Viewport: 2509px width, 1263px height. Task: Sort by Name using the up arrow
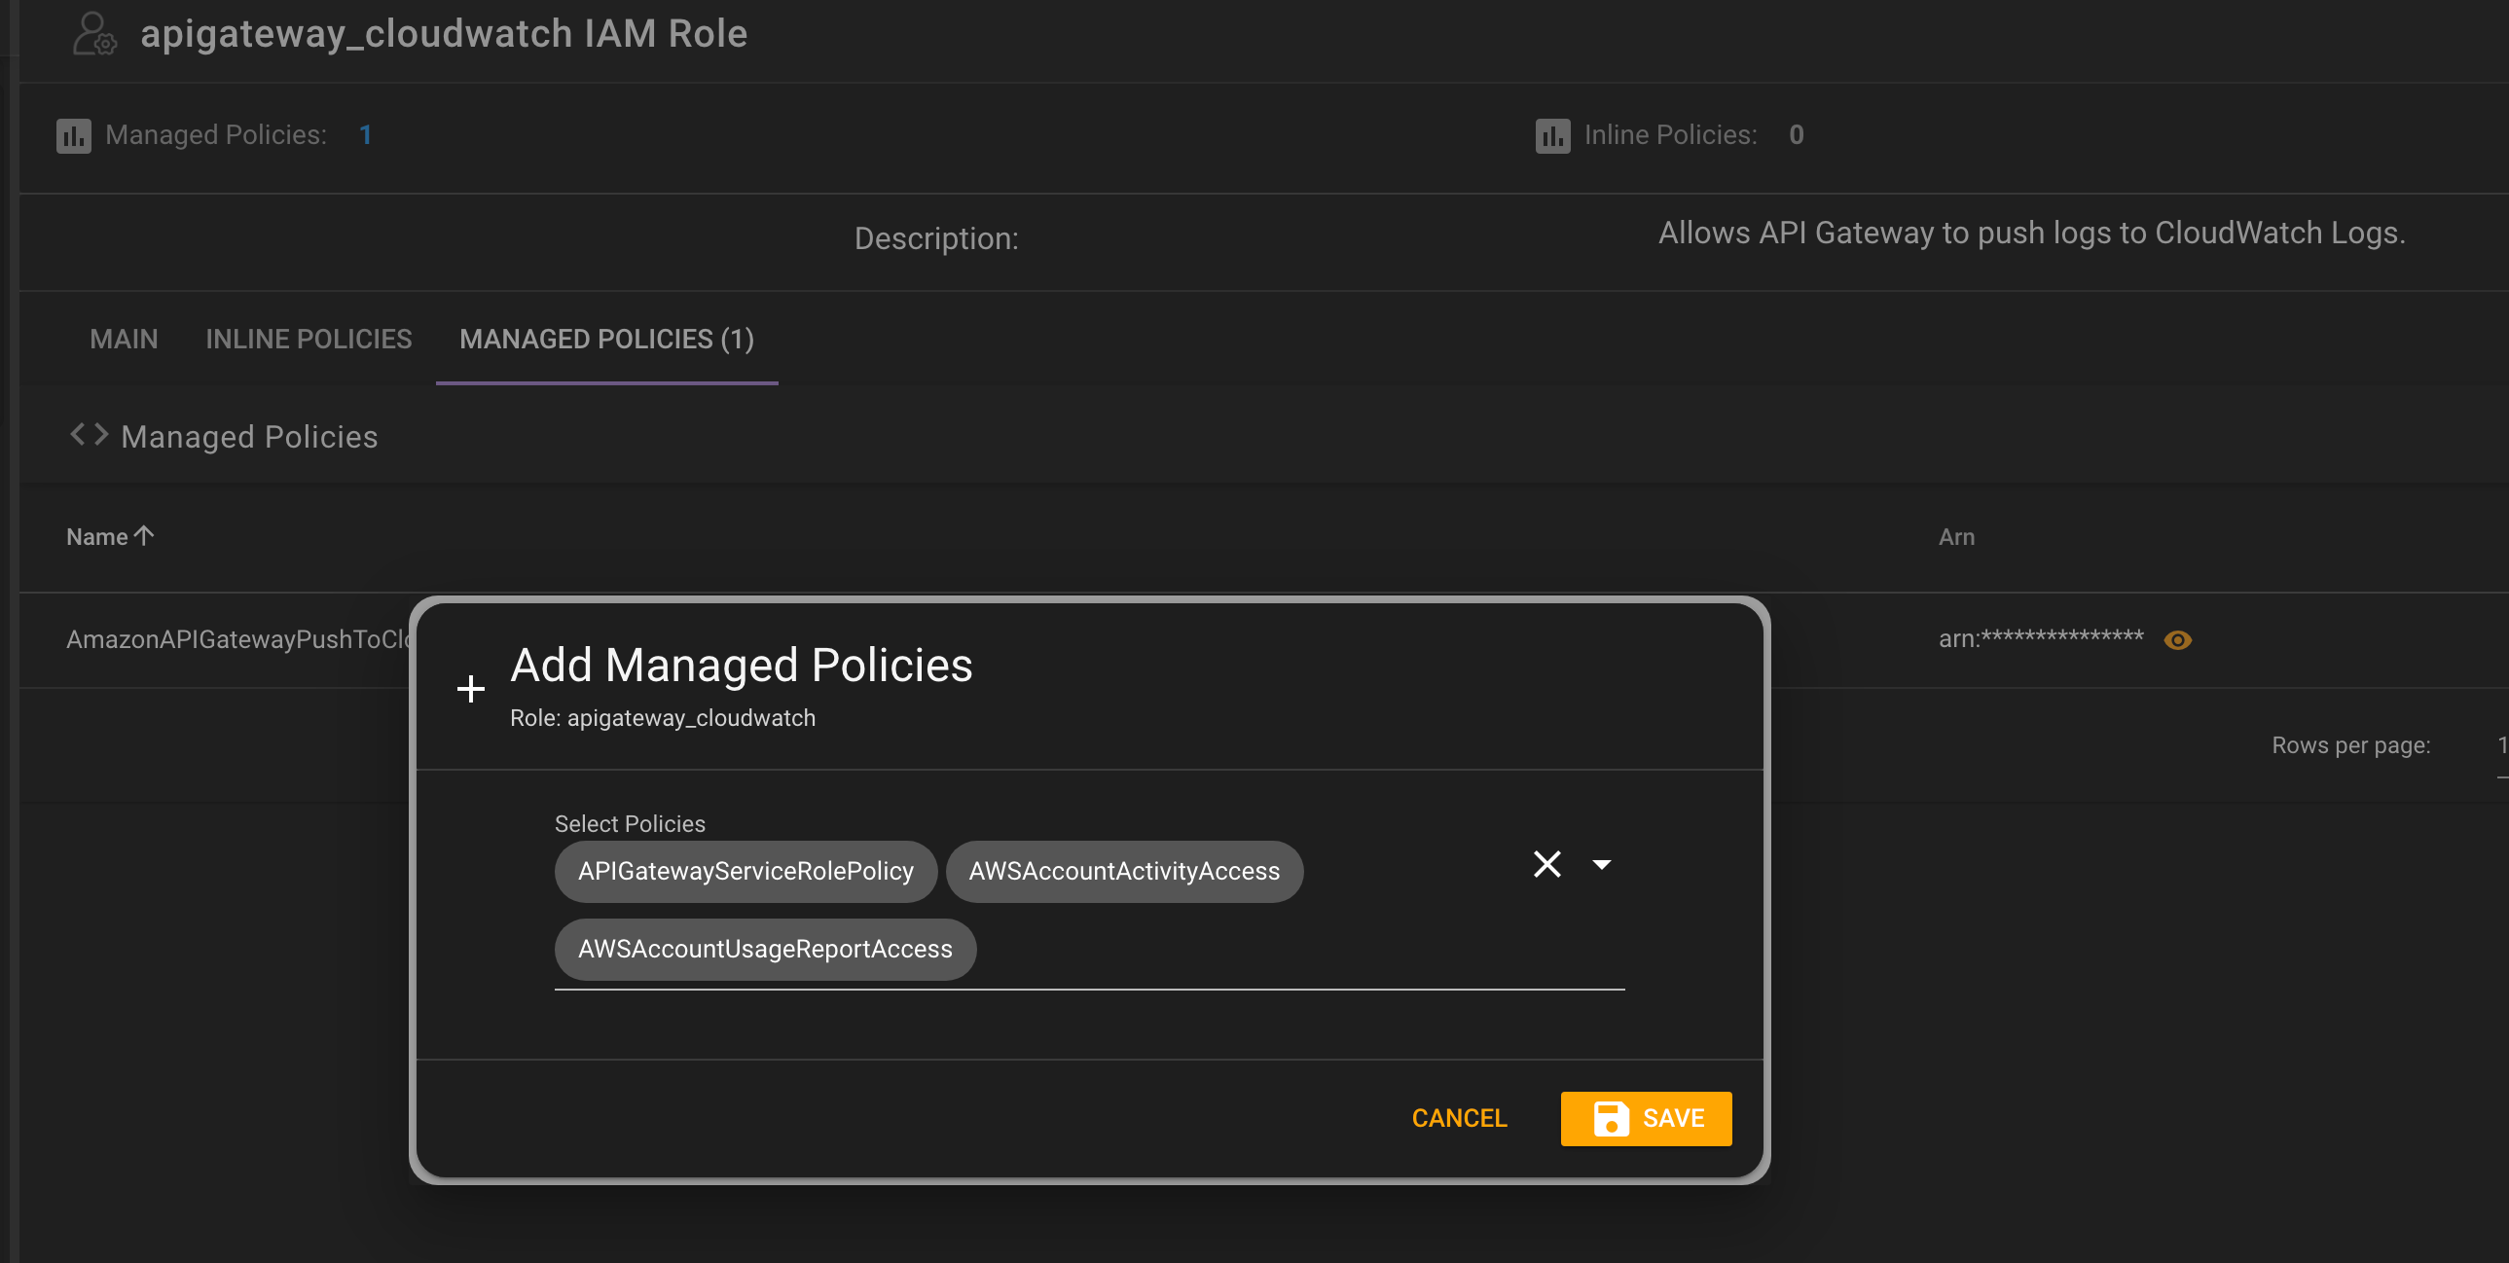click(144, 535)
